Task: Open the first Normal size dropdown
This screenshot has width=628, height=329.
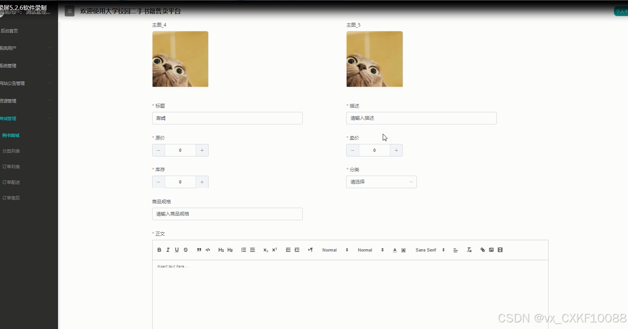Action: [x=335, y=250]
